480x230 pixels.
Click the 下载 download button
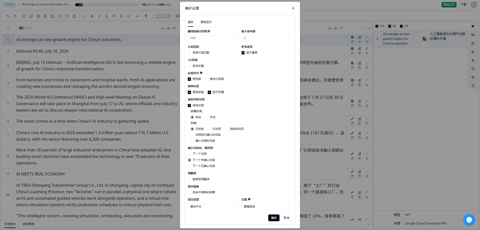(464, 5)
